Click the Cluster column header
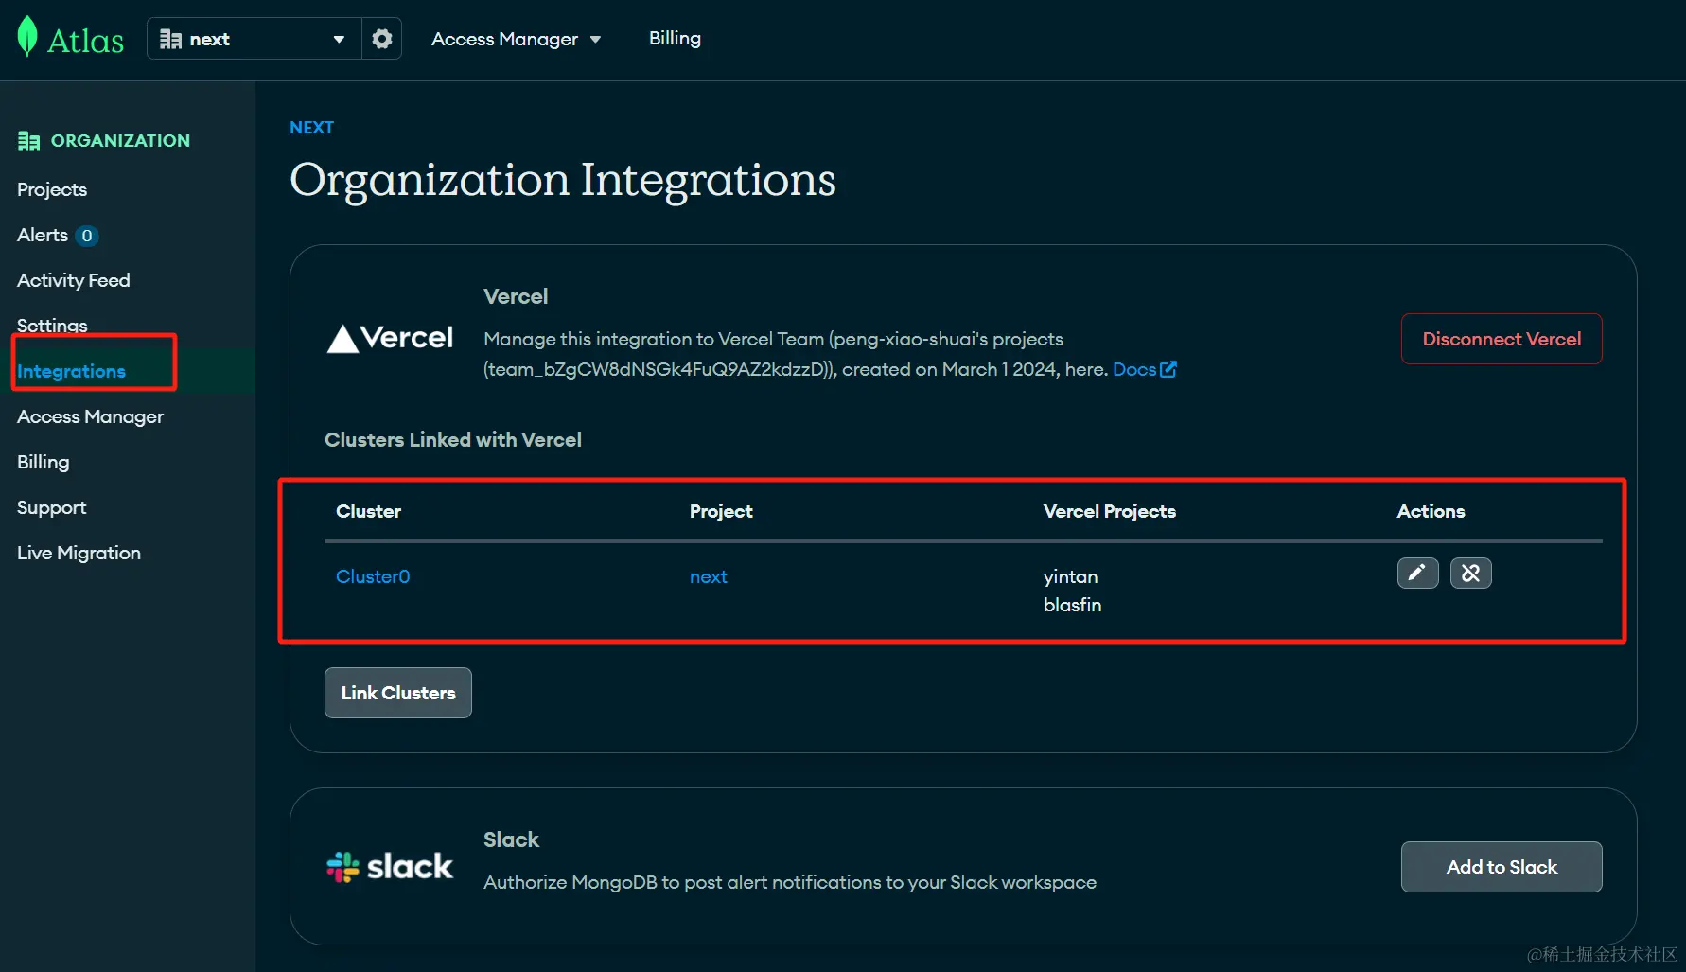The height and width of the screenshot is (972, 1686). tap(368, 511)
